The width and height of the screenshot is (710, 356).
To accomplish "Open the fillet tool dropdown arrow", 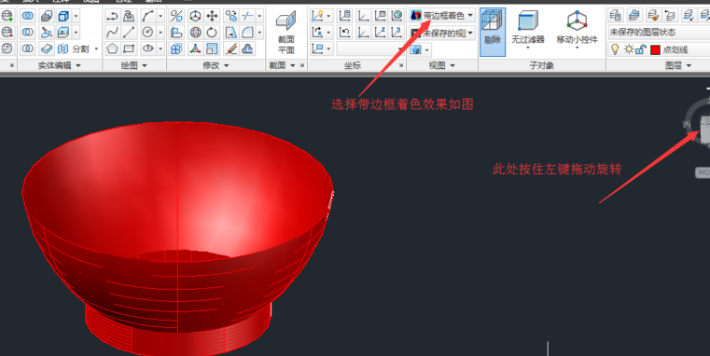I will [x=259, y=32].
